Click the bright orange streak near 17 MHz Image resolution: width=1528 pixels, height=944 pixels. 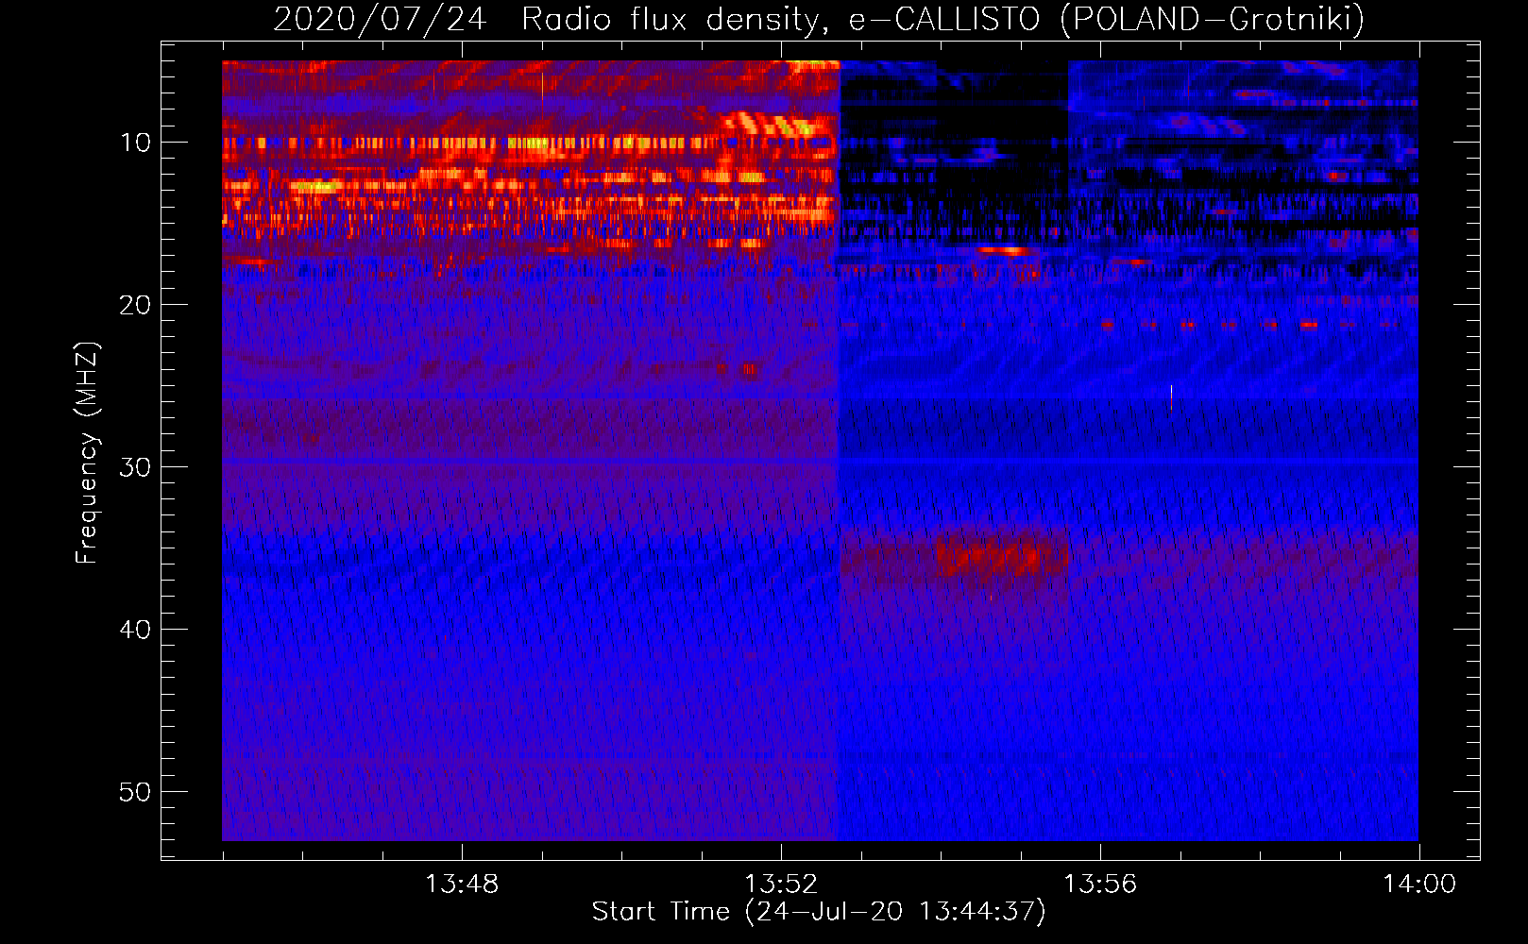pos(1003,250)
